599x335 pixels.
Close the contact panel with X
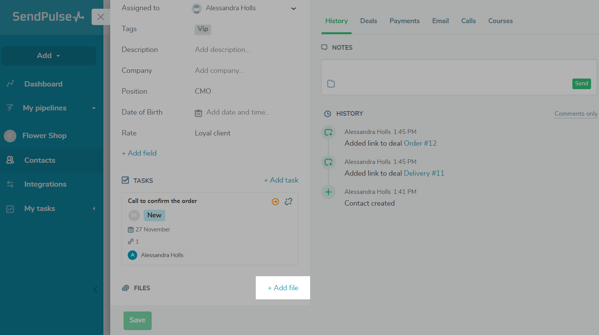(x=101, y=17)
